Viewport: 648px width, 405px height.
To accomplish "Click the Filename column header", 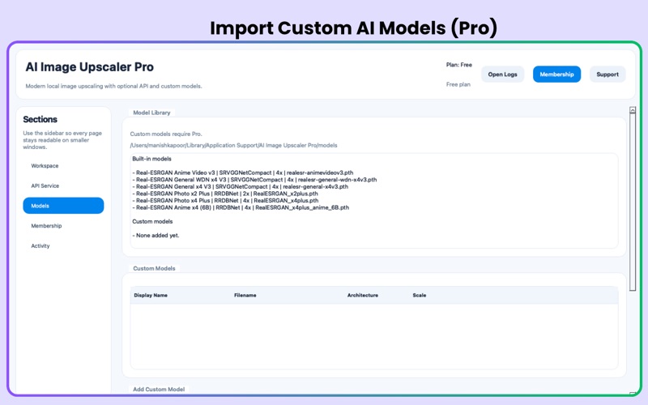I will click(245, 295).
